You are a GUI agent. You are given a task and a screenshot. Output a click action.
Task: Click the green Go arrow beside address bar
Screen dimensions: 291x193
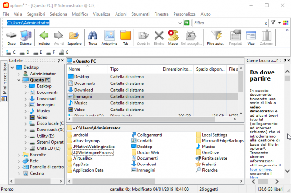187,23
